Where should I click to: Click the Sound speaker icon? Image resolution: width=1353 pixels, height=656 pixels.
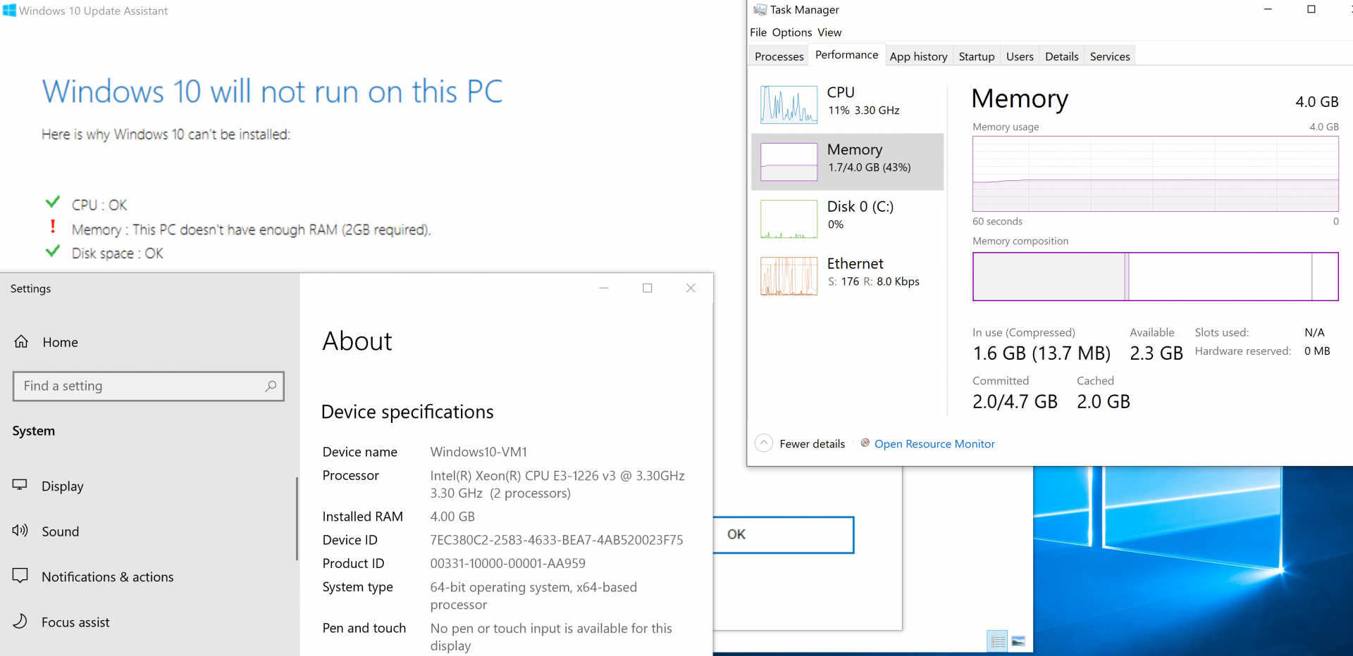(x=20, y=530)
